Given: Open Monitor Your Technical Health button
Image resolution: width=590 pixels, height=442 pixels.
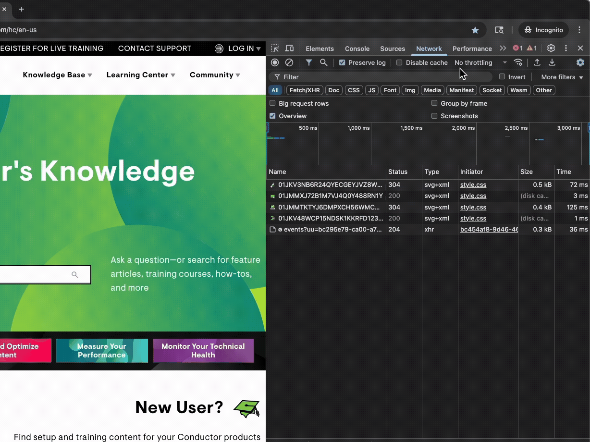Looking at the screenshot, I should (203, 351).
